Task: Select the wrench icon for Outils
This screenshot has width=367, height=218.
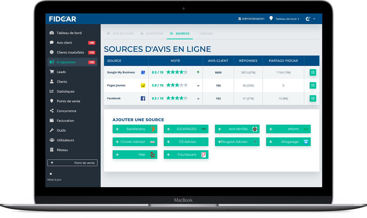Action: coord(52,130)
